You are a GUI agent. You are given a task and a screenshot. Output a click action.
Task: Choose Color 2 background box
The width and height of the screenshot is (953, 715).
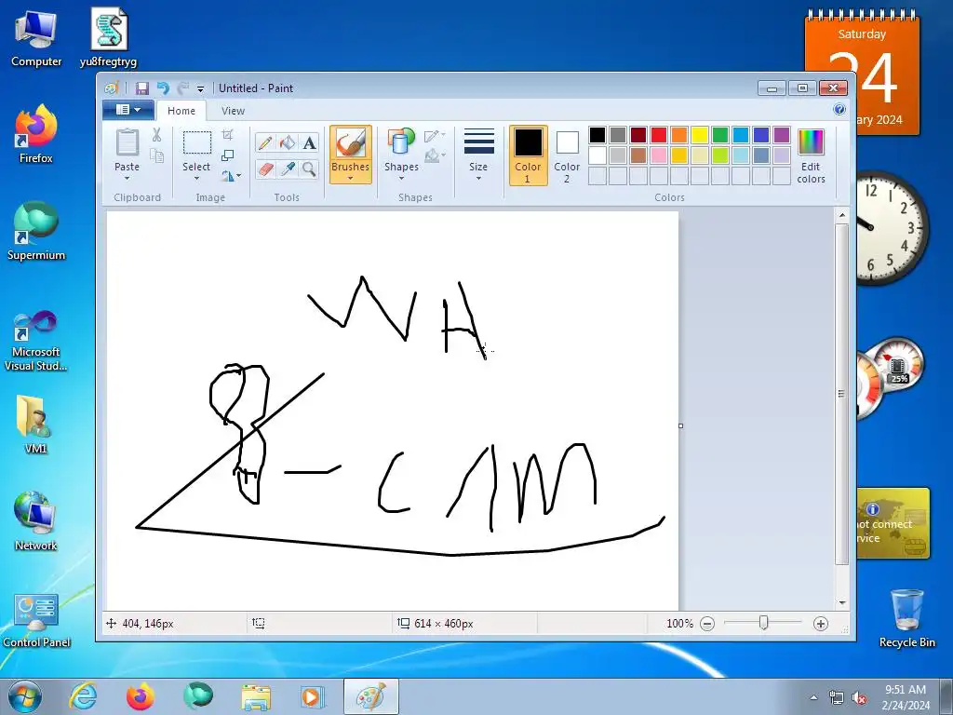pyautogui.click(x=567, y=155)
